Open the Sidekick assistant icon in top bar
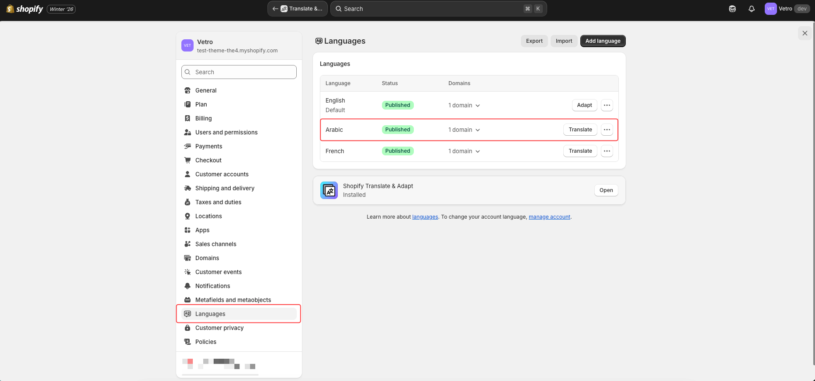This screenshot has width=815, height=381. click(x=732, y=9)
